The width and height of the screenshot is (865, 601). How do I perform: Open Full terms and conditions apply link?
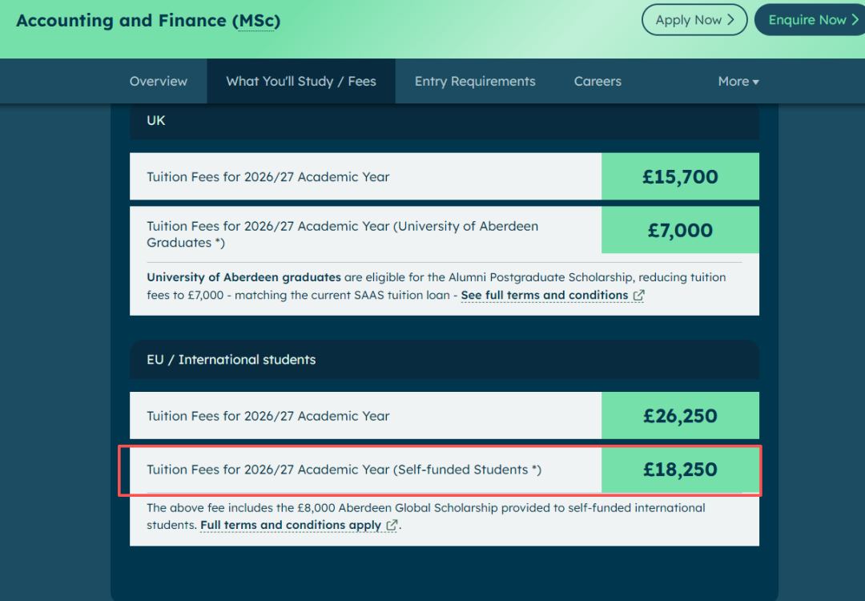(x=291, y=525)
